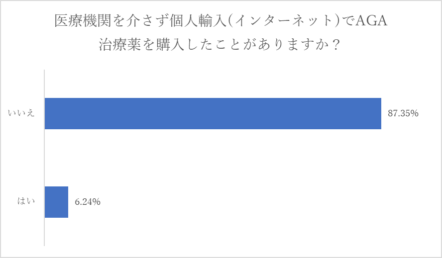The width and height of the screenshot is (442, 258).
Task: Click the vertical axis line
Action: click(44, 158)
